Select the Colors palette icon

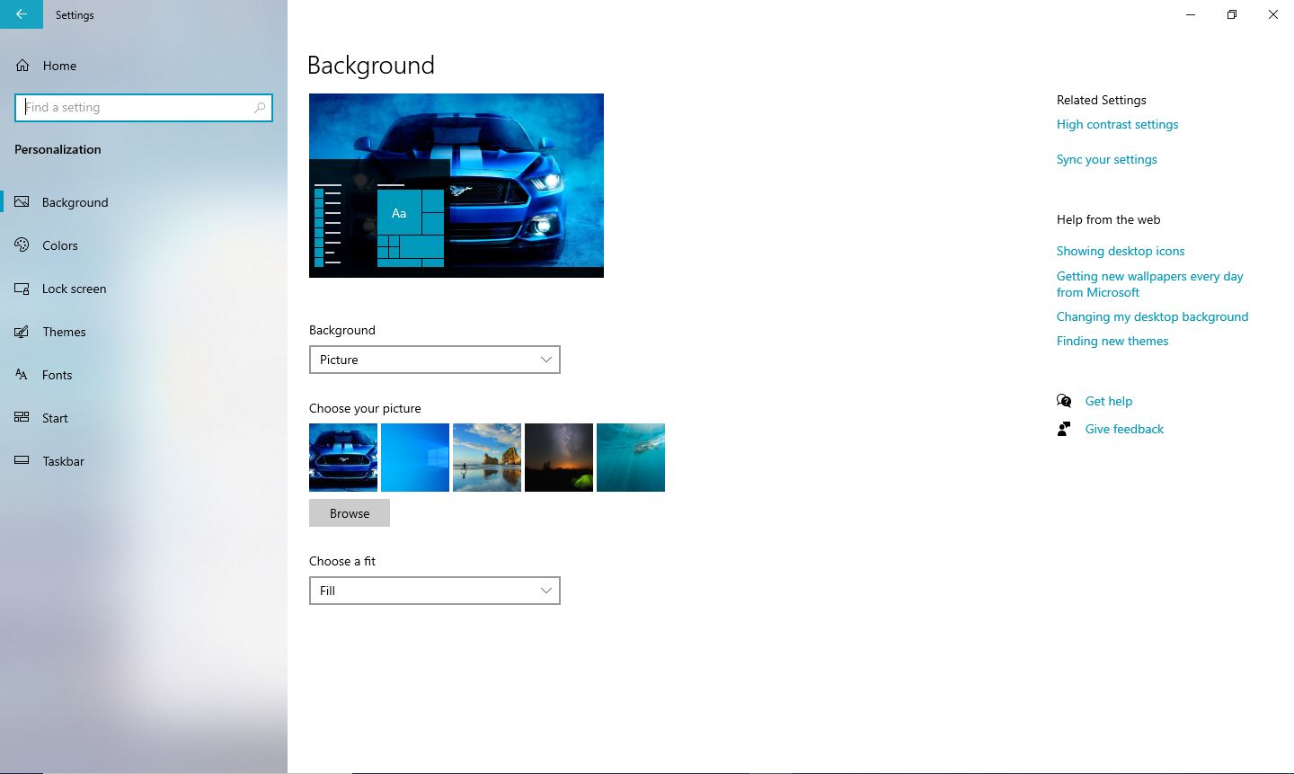click(x=22, y=245)
